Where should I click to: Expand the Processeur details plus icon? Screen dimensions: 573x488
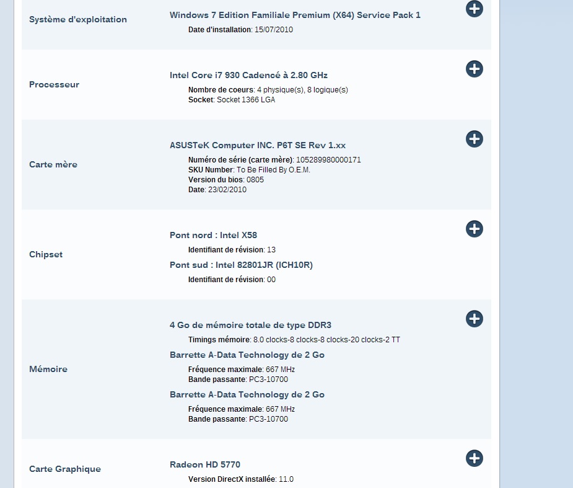coord(475,69)
